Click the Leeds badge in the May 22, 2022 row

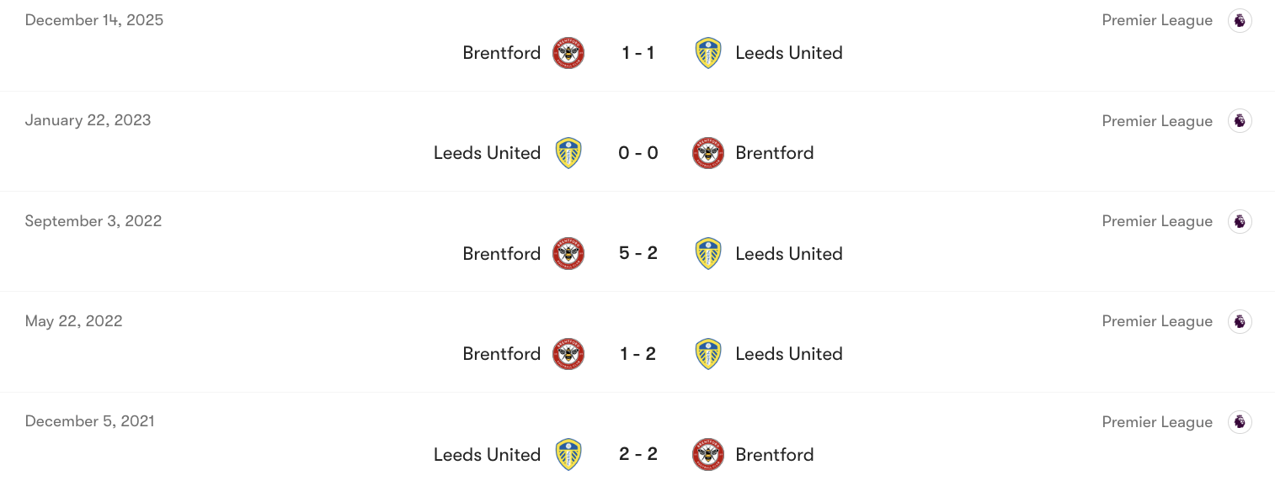pos(708,353)
